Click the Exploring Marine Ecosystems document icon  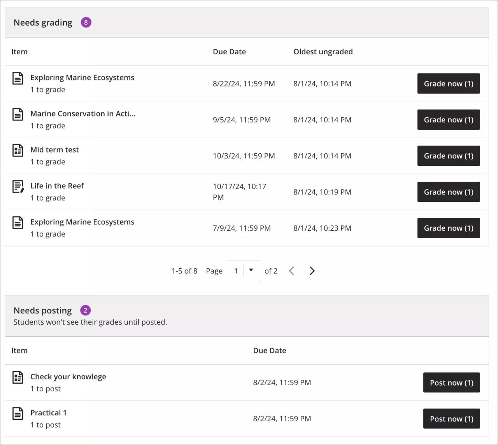[x=18, y=78]
